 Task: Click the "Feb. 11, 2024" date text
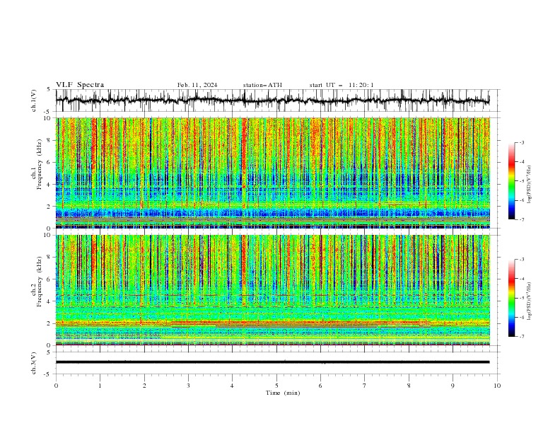197,85
